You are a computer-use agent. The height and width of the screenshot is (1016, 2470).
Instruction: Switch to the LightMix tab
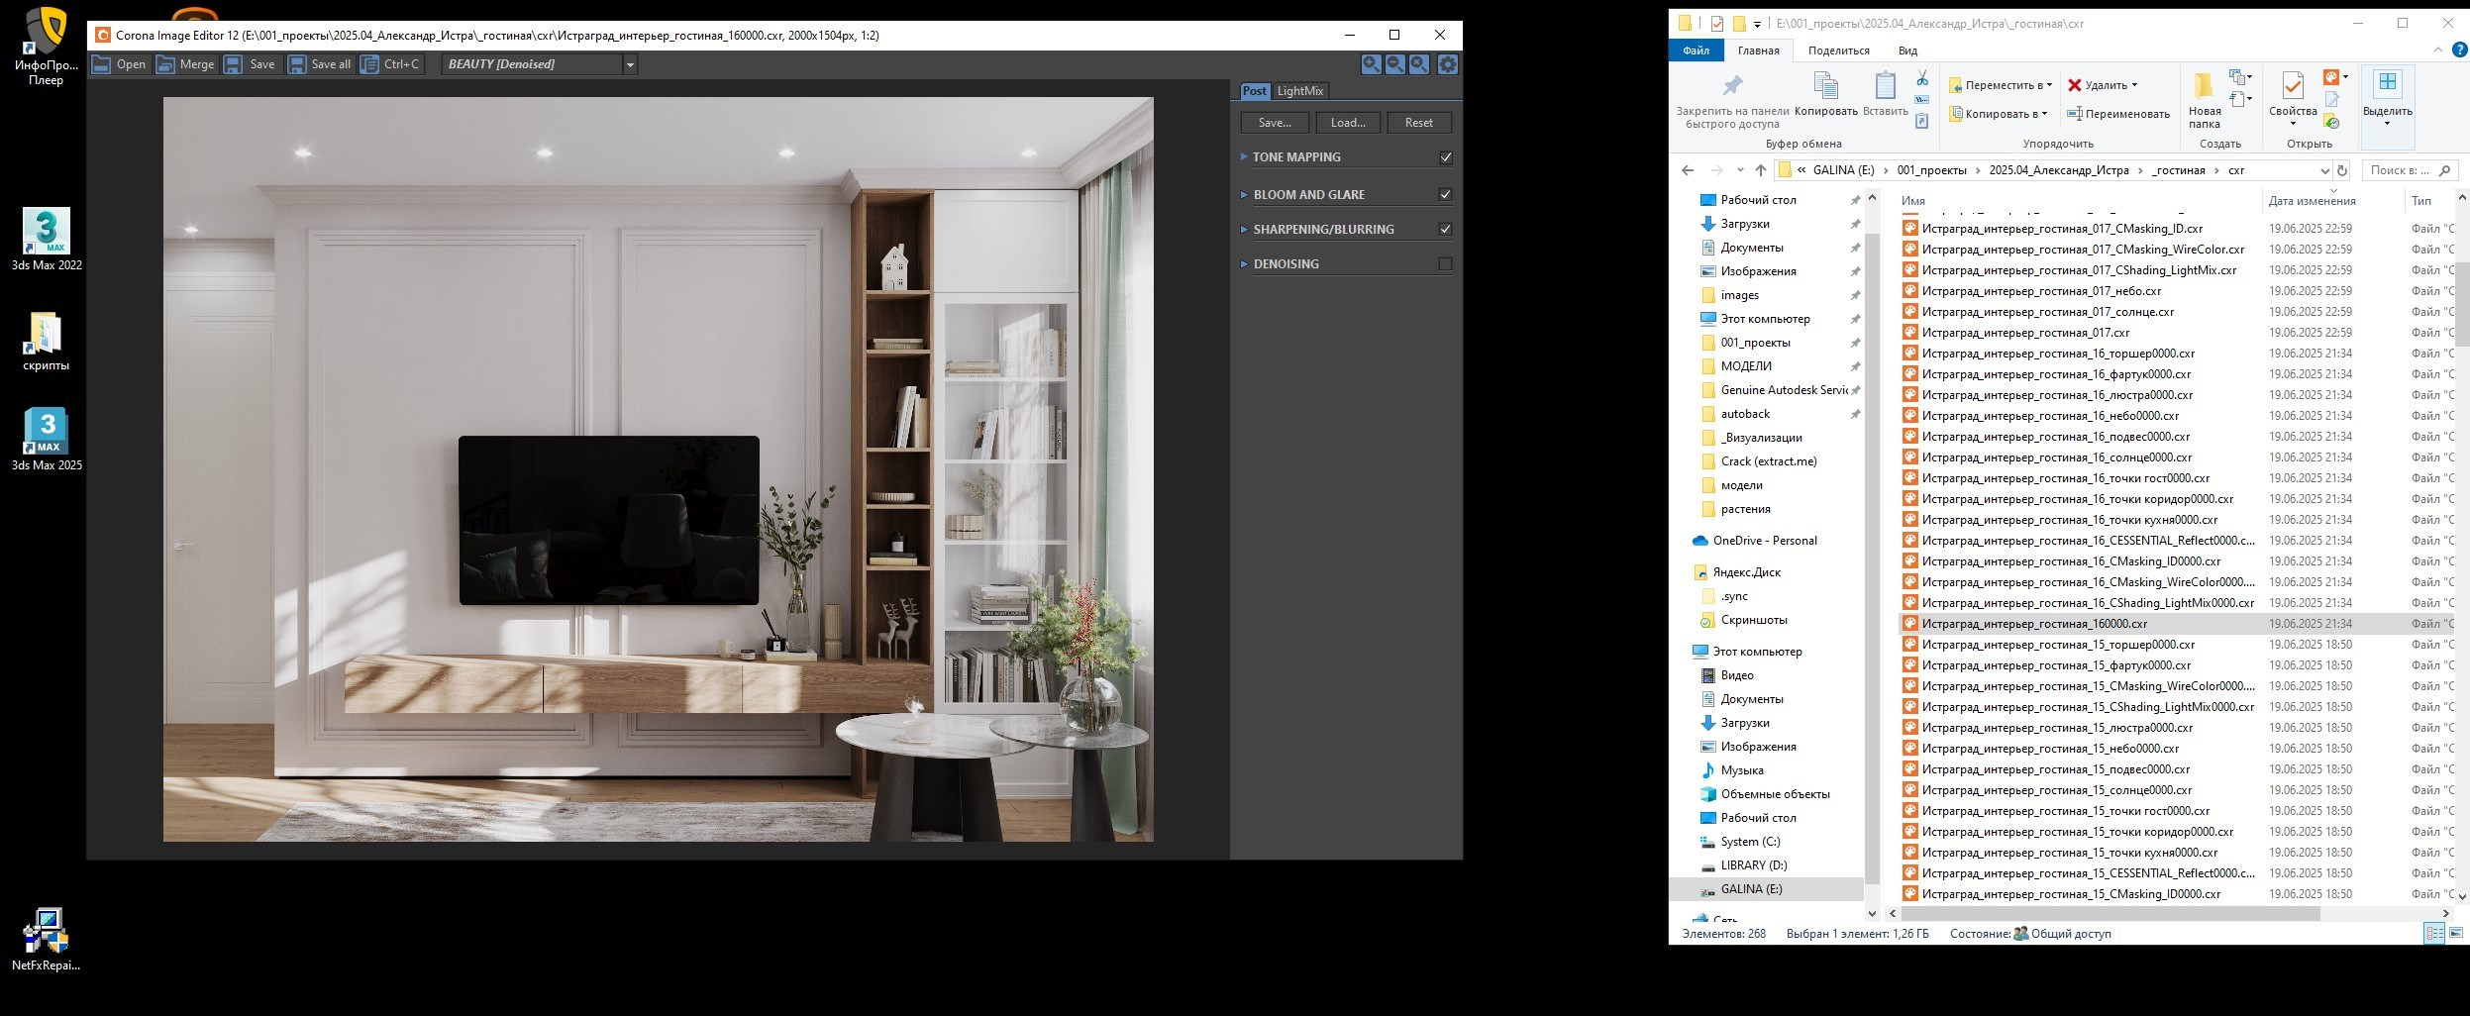click(x=1299, y=91)
